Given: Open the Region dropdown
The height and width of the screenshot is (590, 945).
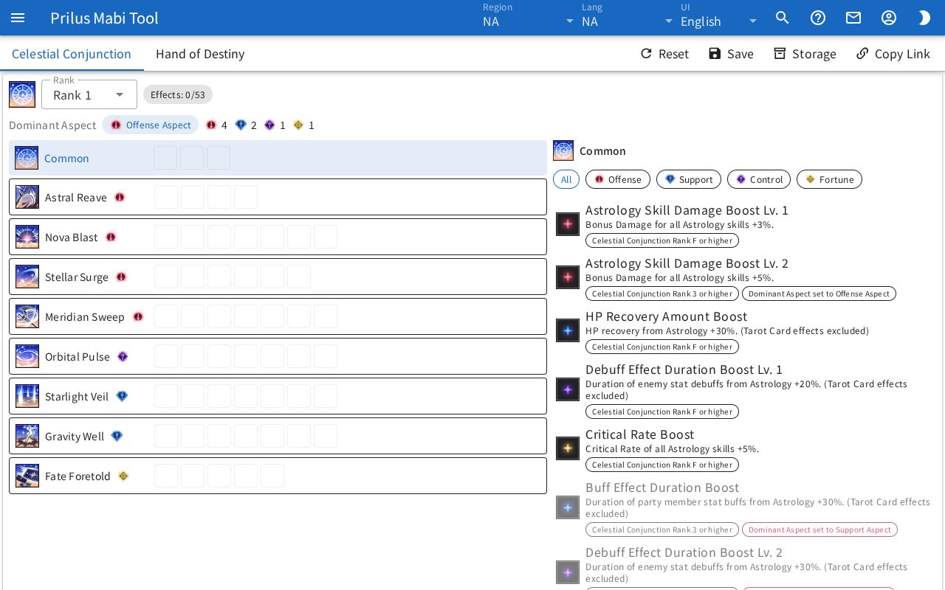Looking at the screenshot, I should coord(529,18).
